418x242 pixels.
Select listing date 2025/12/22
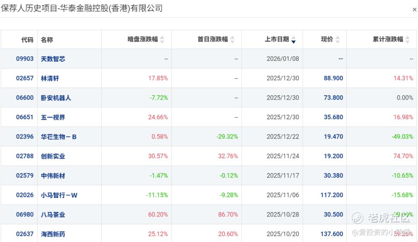[283, 137]
